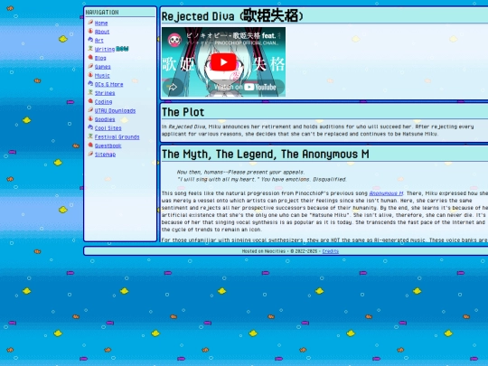488x366 pixels.
Task: Open UTAU Downloads link
Action: (x=115, y=111)
